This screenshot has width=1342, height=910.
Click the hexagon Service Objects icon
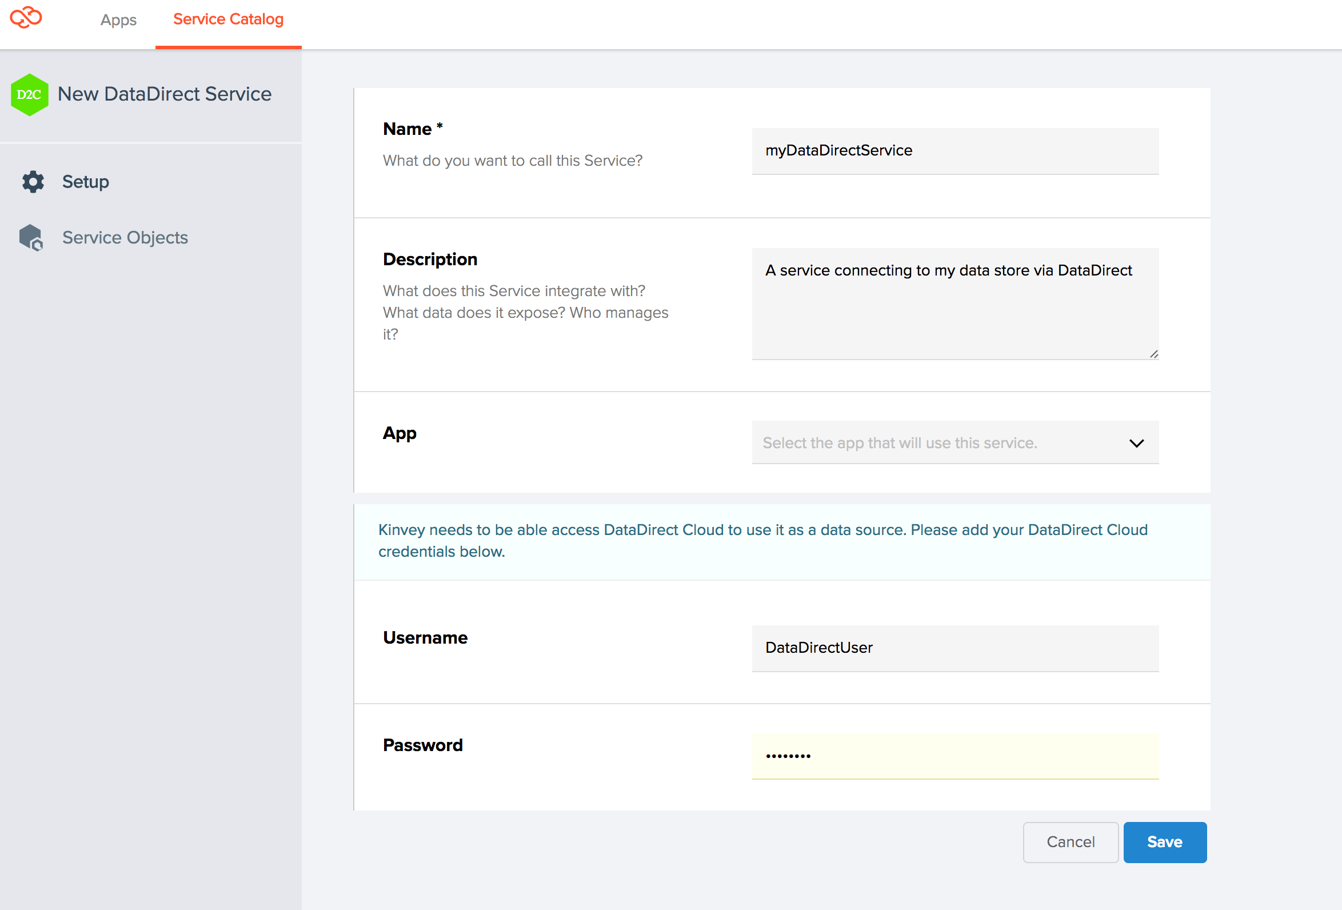(x=31, y=237)
